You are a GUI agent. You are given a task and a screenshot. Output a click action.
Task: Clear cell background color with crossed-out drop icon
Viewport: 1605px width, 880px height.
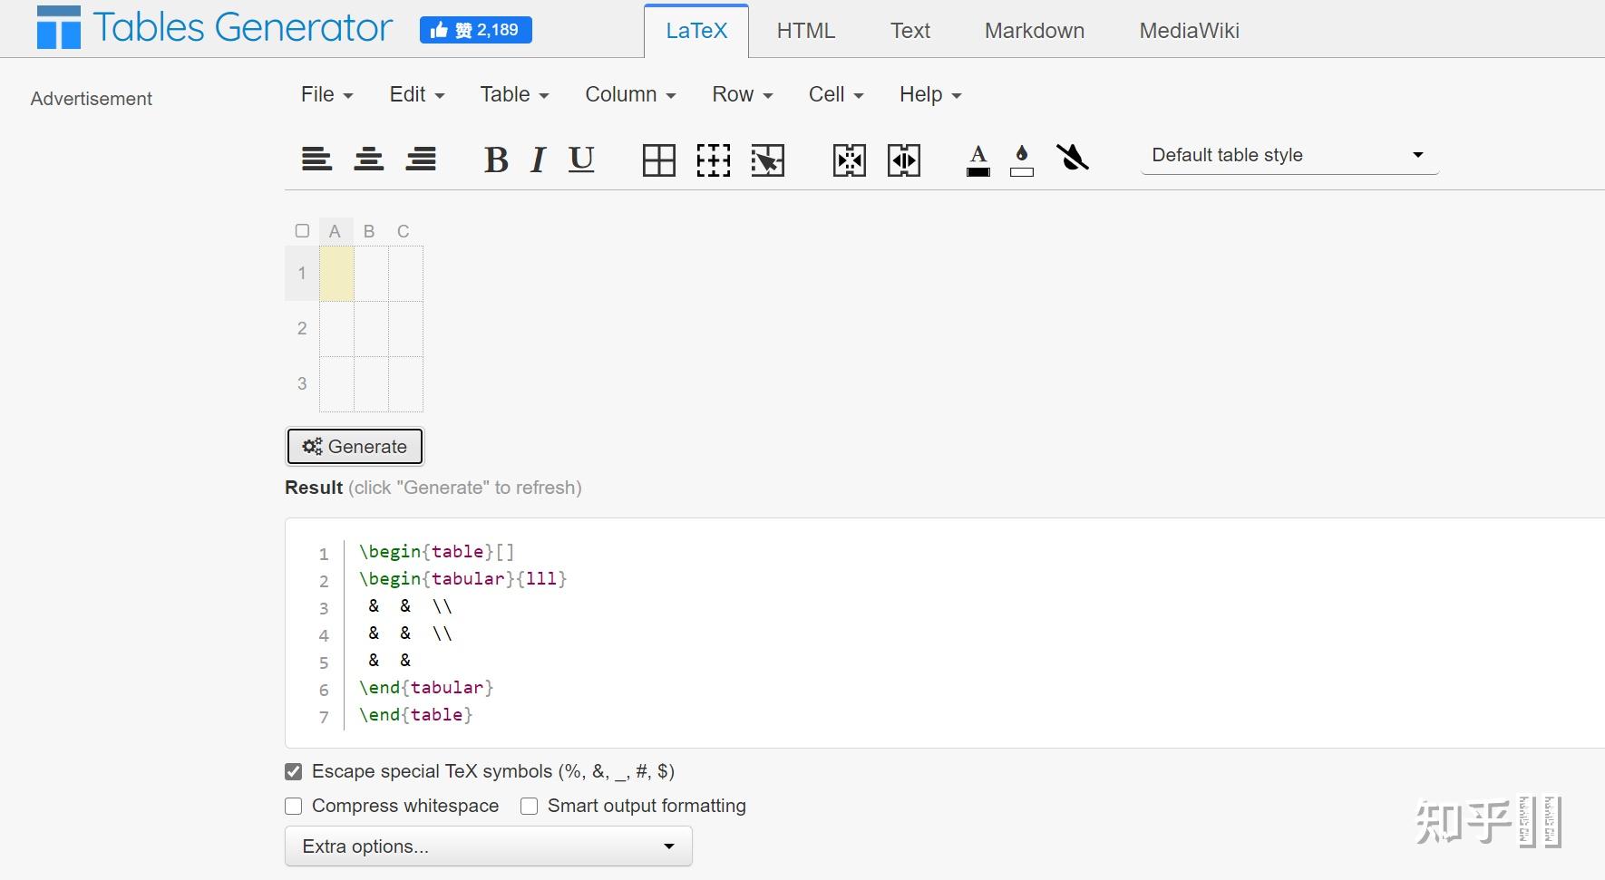click(1073, 159)
